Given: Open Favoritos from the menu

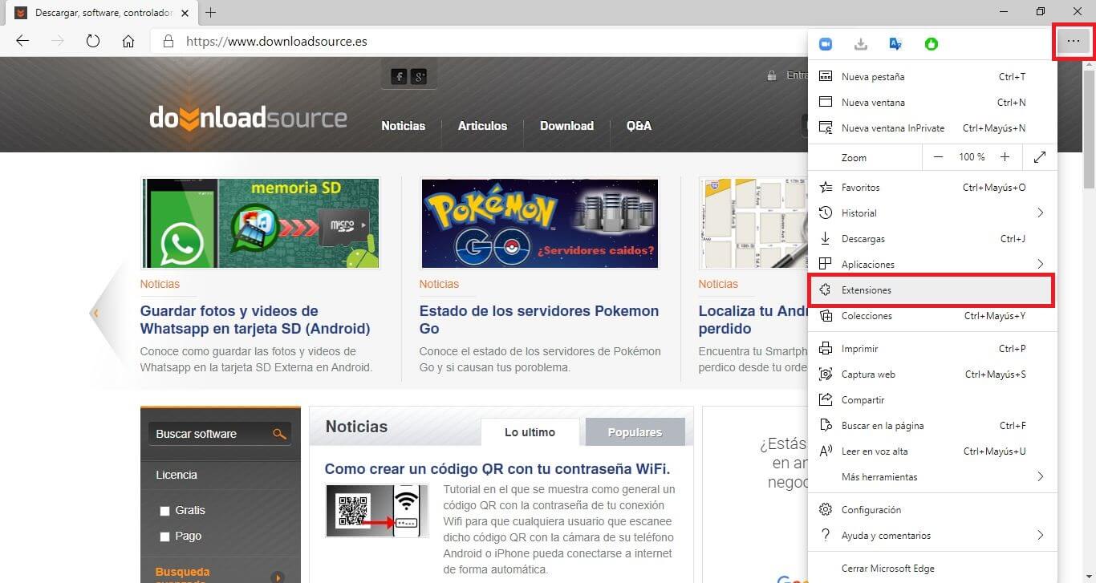Looking at the screenshot, I should point(932,188).
